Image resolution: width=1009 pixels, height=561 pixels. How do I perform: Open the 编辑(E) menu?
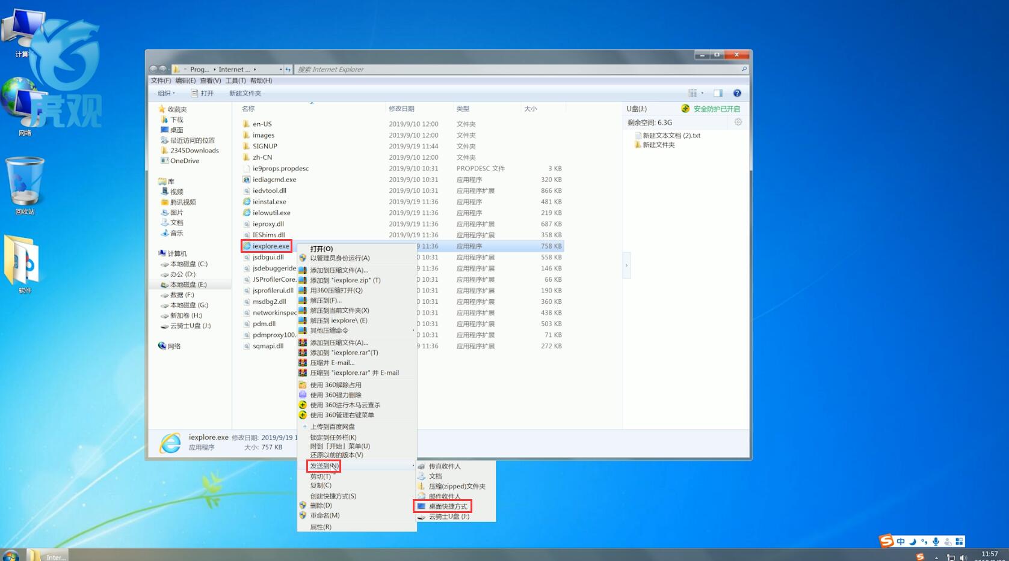click(x=185, y=80)
